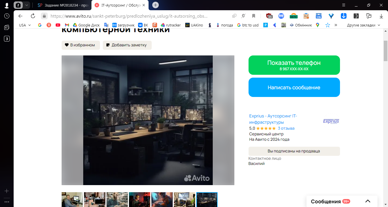Viewport: 388px width, 207px height.
Task: Open the blue P bookmark icon
Action: coord(266,25)
